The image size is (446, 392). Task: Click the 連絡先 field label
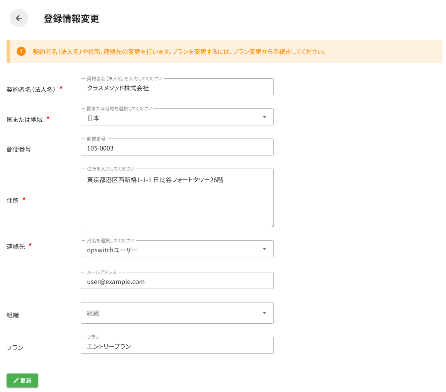tap(16, 247)
